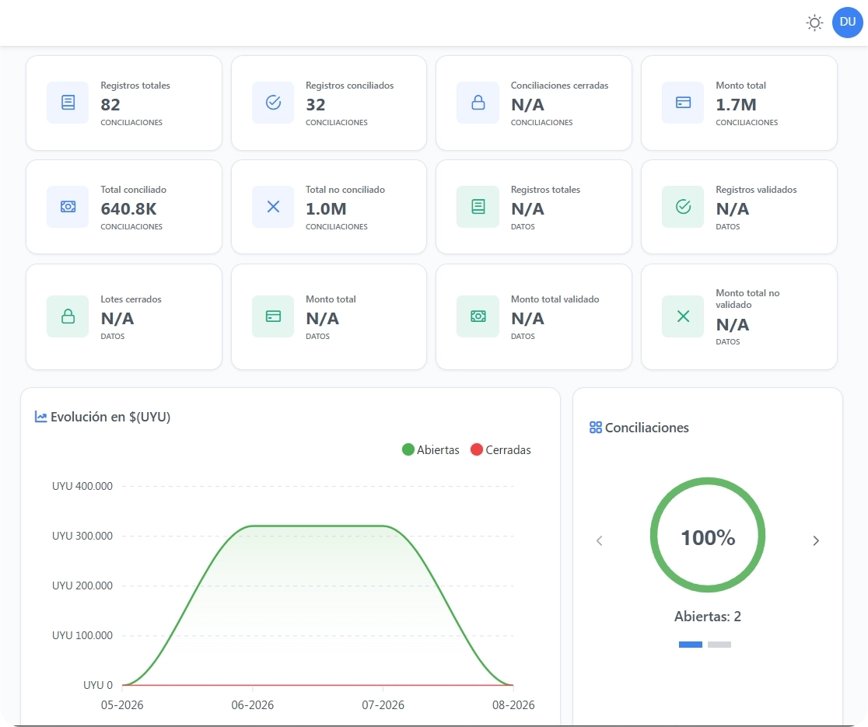Click the green padlock icon for Lotes cerrados
This screenshot has height=727, width=868.
pyautogui.click(x=68, y=316)
